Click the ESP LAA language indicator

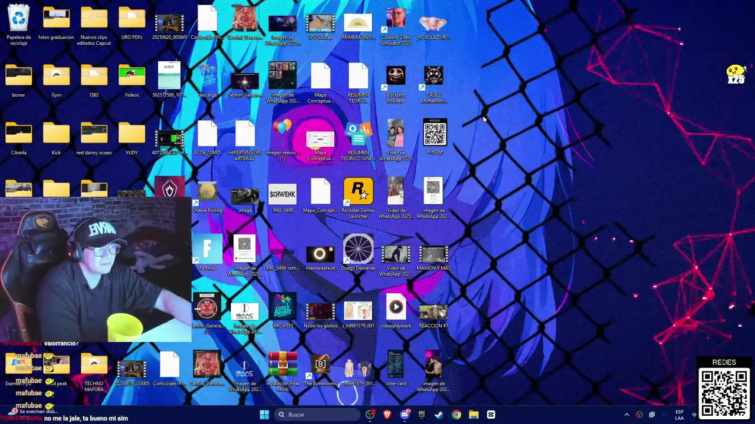click(x=679, y=415)
